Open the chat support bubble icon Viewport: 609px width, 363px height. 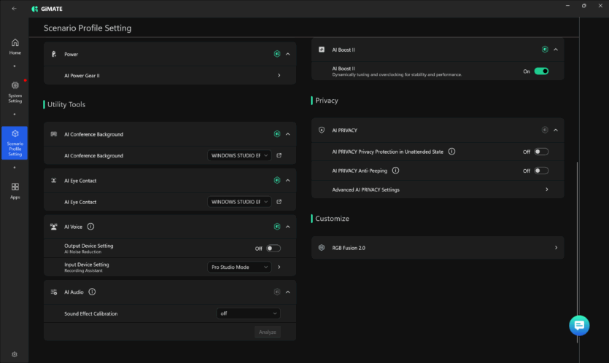click(x=578, y=325)
